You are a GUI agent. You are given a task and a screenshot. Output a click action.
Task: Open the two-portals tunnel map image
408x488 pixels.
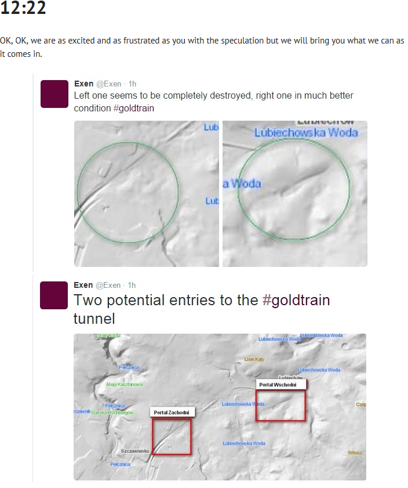220,407
